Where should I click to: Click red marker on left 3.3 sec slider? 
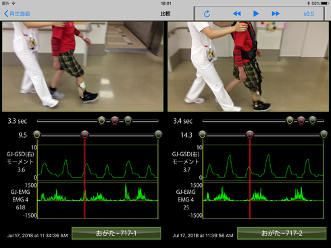[x=115, y=121]
